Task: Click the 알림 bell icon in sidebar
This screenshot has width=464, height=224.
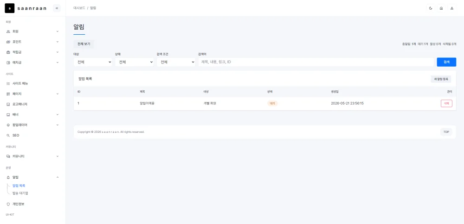Action: [x=8, y=177]
